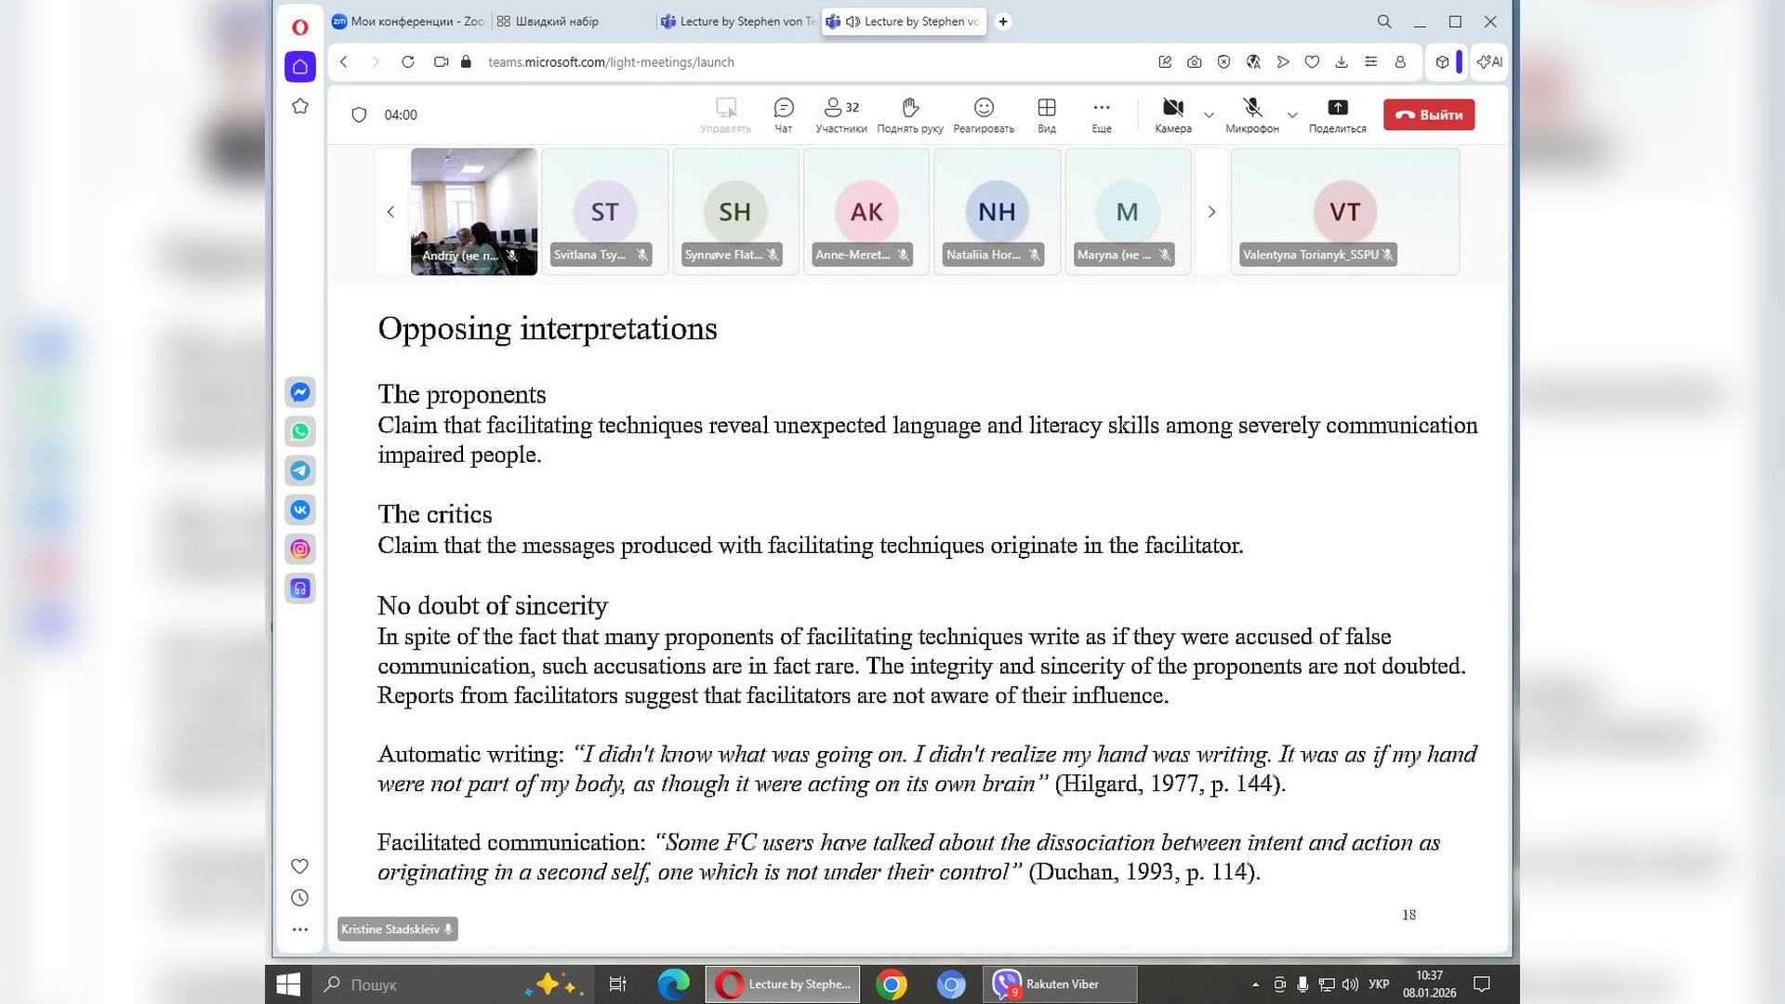Open the Participants (Участники) list

840,114
